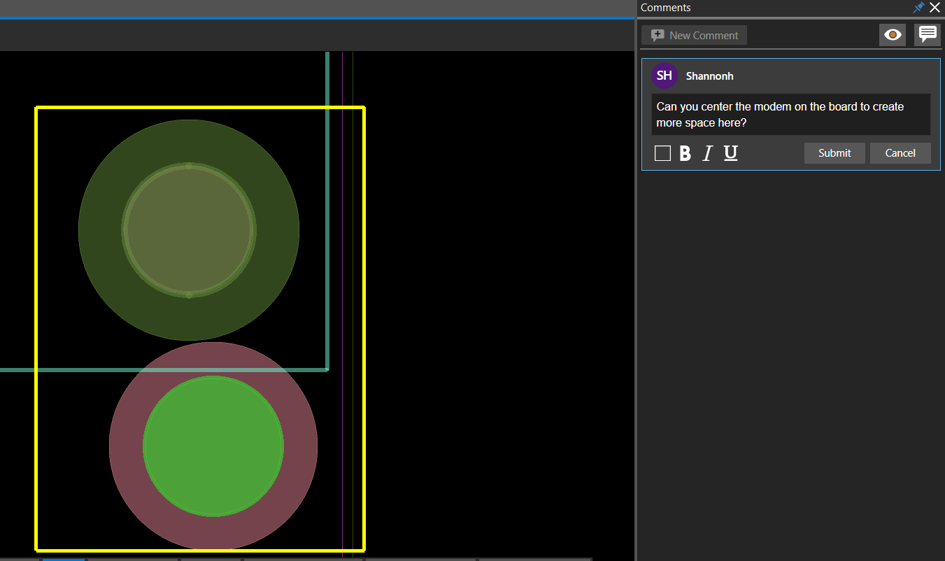Open the text color square in comment toolbar
Screen dimensions: 945x561
(x=662, y=153)
